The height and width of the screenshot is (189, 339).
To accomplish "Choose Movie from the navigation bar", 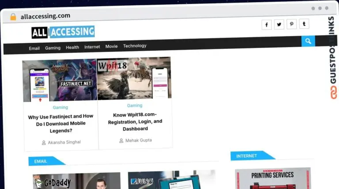I will coord(112,46).
